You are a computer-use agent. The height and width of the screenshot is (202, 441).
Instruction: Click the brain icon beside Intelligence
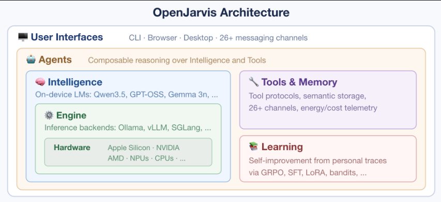[x=40, y=82]
